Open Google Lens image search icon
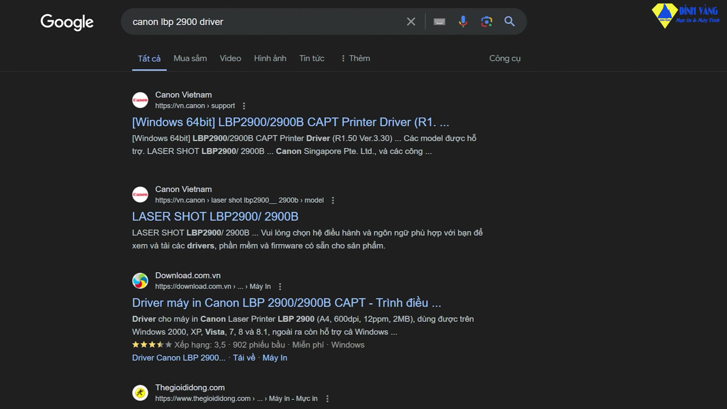The width and height of the screenshot is (727, 409). [486, 22]
